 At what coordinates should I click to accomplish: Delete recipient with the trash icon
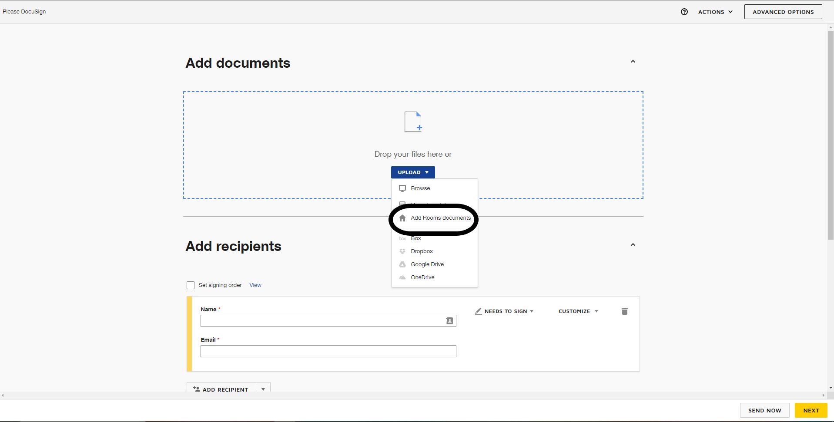click(x=625, y=311)
